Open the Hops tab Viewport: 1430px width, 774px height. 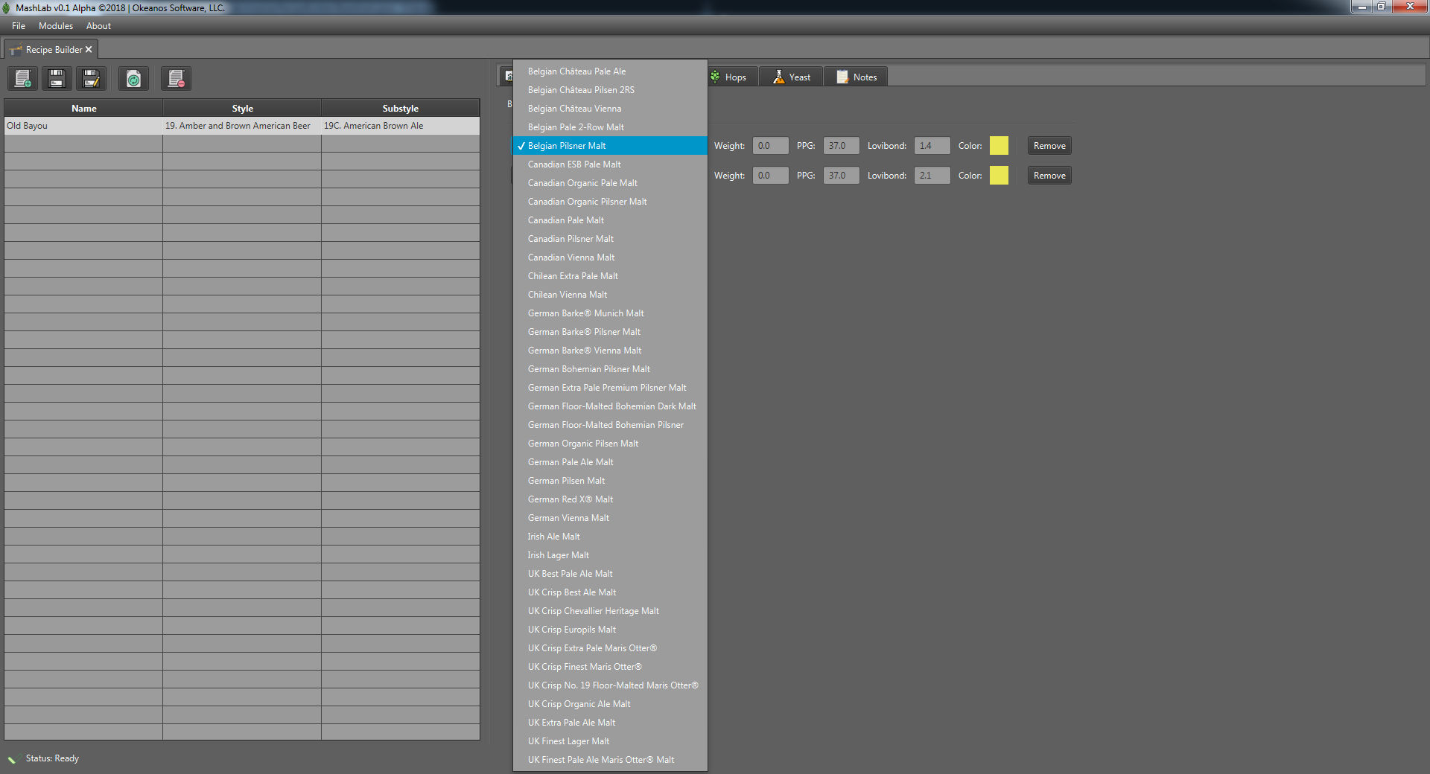[730, 77]
